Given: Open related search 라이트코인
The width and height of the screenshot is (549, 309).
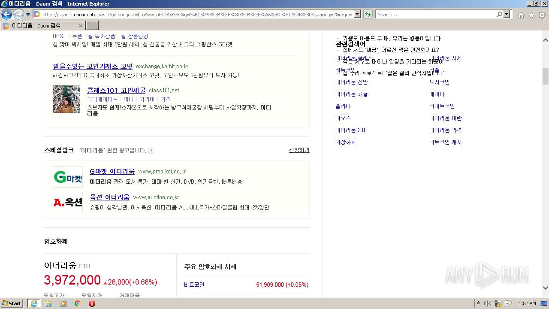Looking at the screenshot, I should point(442,106).
